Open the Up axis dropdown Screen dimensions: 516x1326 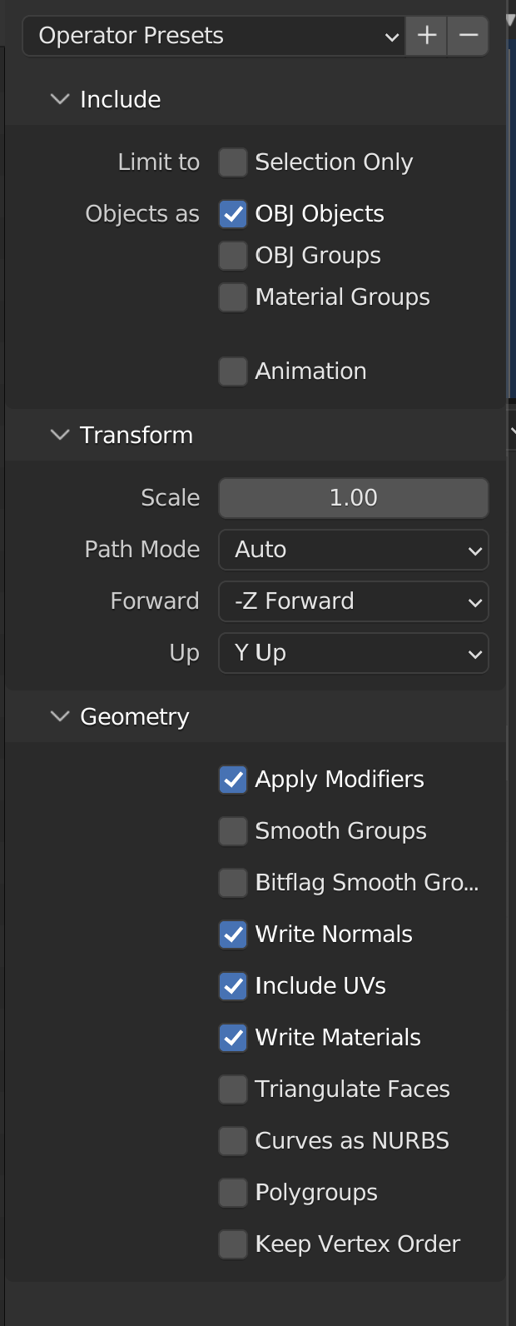tap(353, 653)
